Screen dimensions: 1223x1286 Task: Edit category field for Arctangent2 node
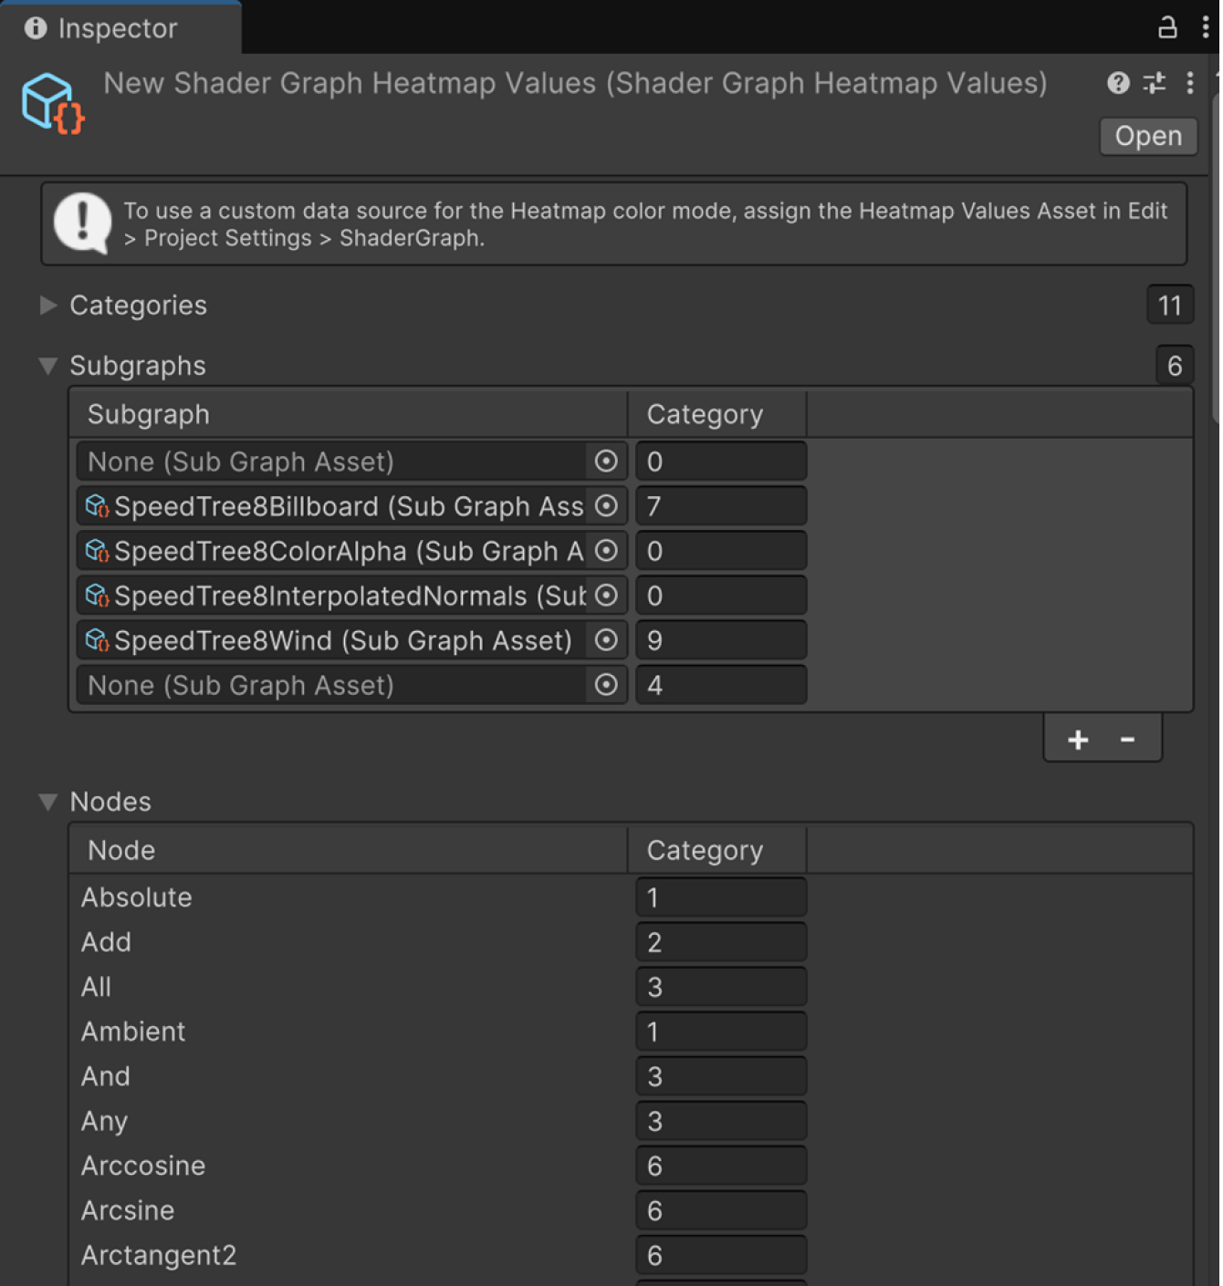pyautogui.click(x=721, y=1255)
